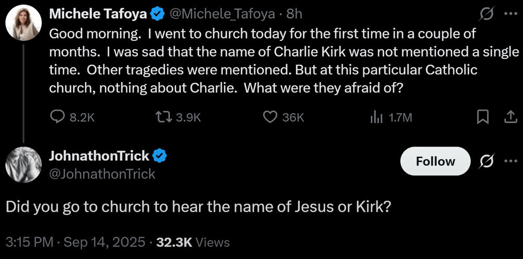Click the reply icon under Michele Tafoya's post
Screen dimensions: 523x259
[56, 117]
